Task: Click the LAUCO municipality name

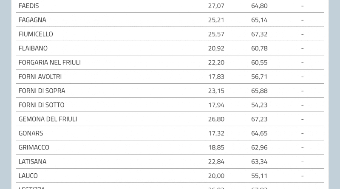Action: point(28,176)
